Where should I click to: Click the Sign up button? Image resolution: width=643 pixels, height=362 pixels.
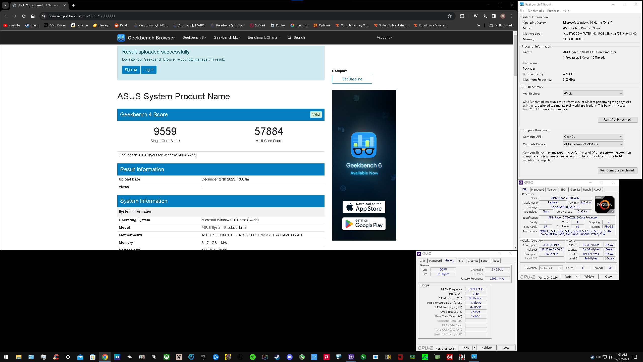(x=131, y=70)
